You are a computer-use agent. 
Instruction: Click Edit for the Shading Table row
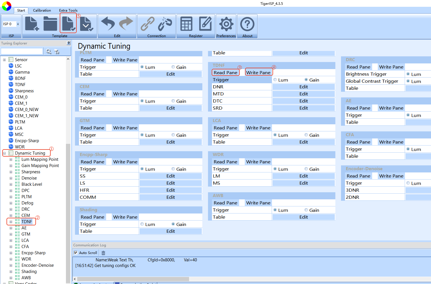click(x=171, y=231)
